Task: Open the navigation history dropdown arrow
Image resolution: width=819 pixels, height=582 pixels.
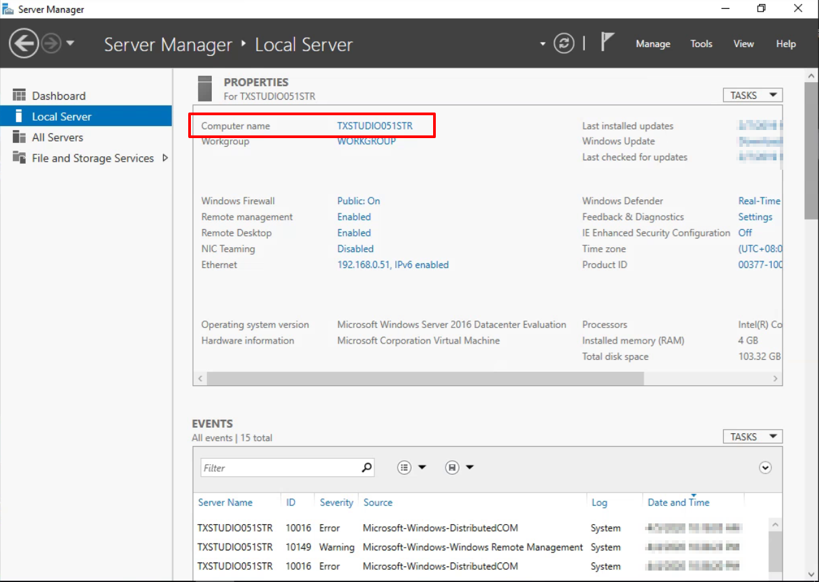Action: pyautogui.click(x=69, y=44)
